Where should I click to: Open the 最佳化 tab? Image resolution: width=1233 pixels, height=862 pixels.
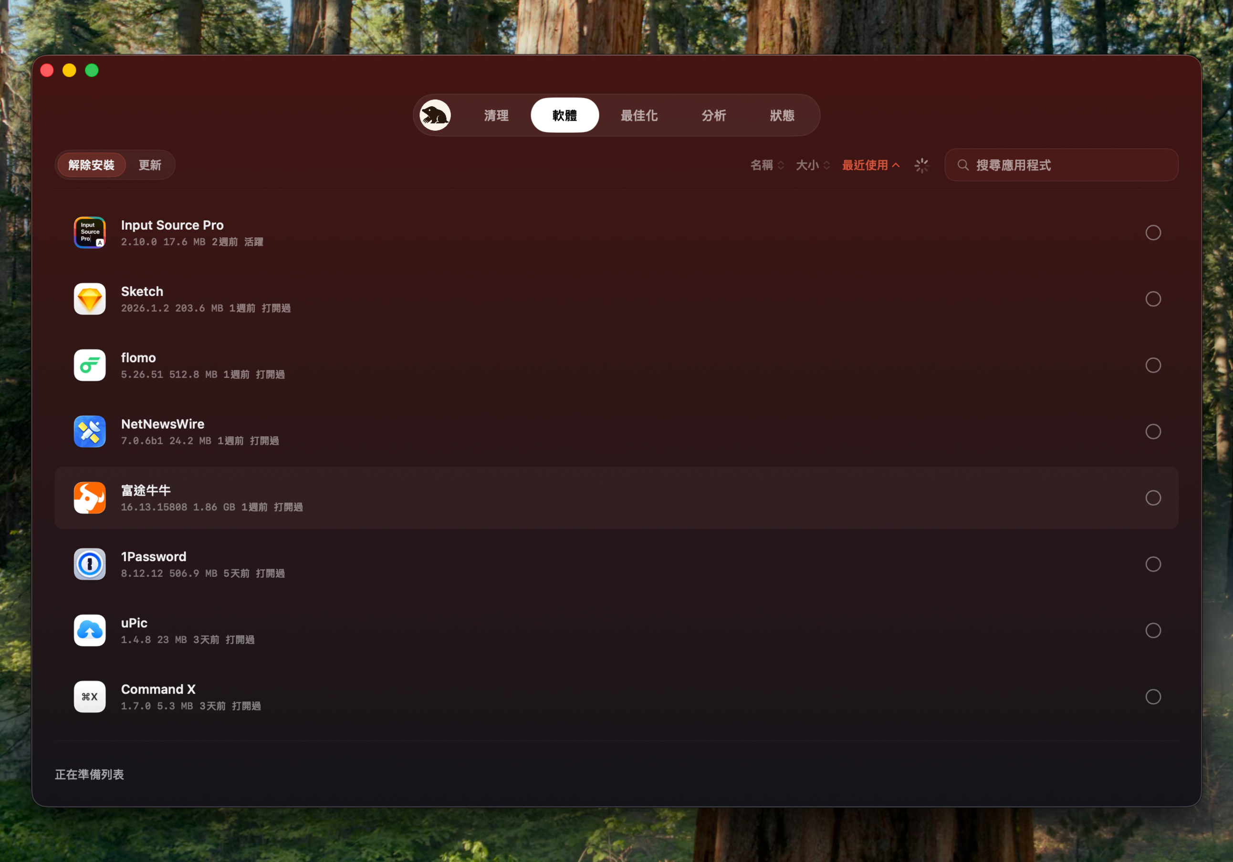639,115
